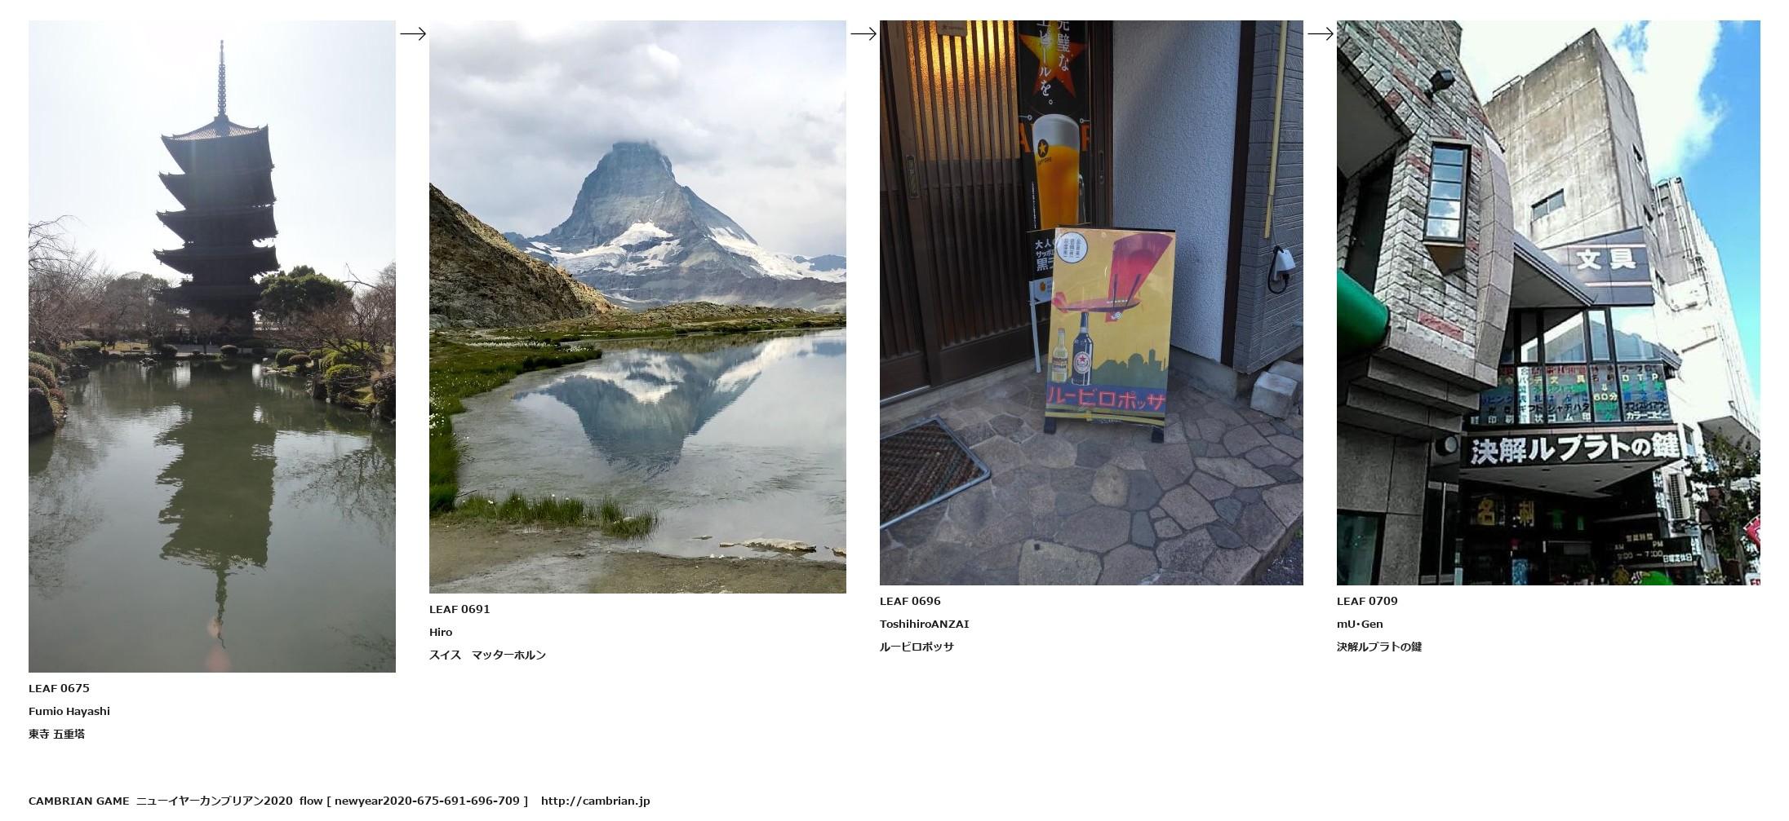Open the Matterhorn lake reflection photo
This screenshot has width=1789, height=821.
[x=637, y=307]
